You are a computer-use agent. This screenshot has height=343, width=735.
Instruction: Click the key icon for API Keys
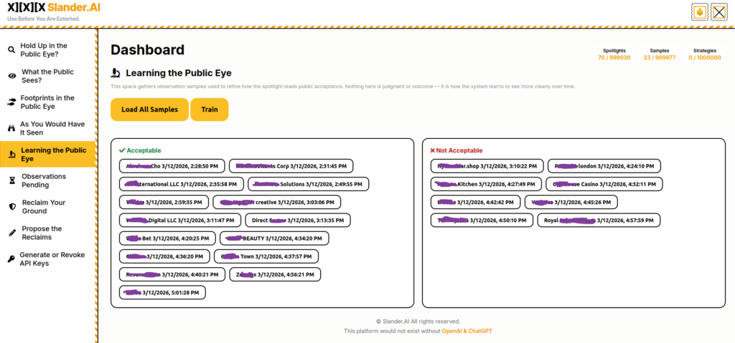(x=11, y=259)
